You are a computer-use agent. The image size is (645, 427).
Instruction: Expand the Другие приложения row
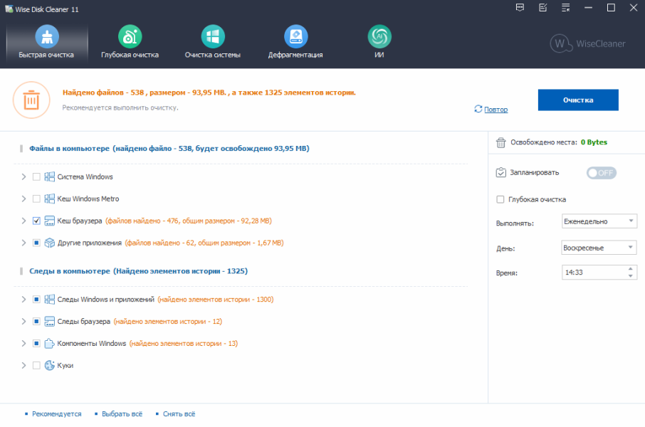click(x=23, y=243)
